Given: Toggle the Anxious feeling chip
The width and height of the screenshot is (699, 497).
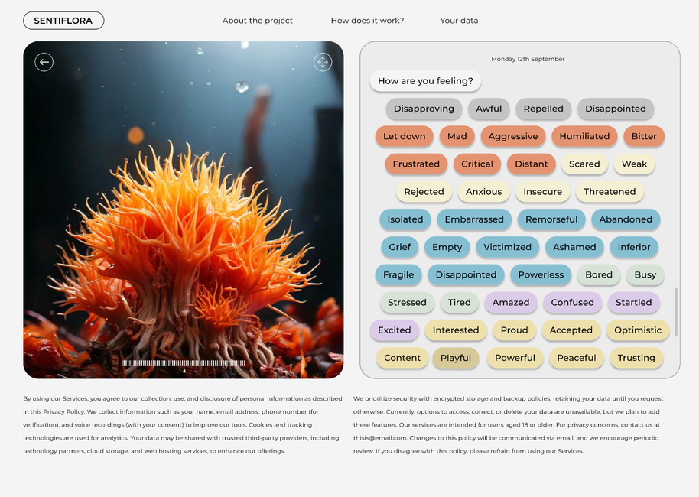Looking at the screenshot, I should pos(484,192).
